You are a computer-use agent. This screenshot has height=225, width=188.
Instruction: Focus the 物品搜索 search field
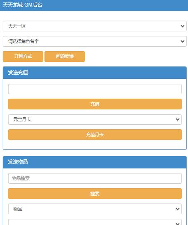click(95, 178)
